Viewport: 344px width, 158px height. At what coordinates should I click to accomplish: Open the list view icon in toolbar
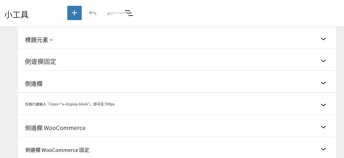[129, 13]
